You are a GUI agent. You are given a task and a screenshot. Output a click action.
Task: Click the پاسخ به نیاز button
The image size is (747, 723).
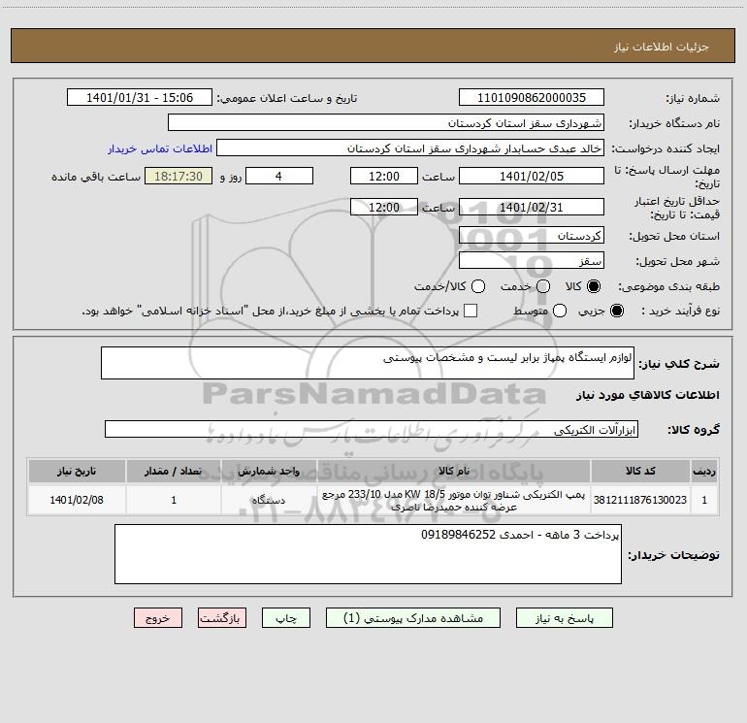click(x=564, y=618)
